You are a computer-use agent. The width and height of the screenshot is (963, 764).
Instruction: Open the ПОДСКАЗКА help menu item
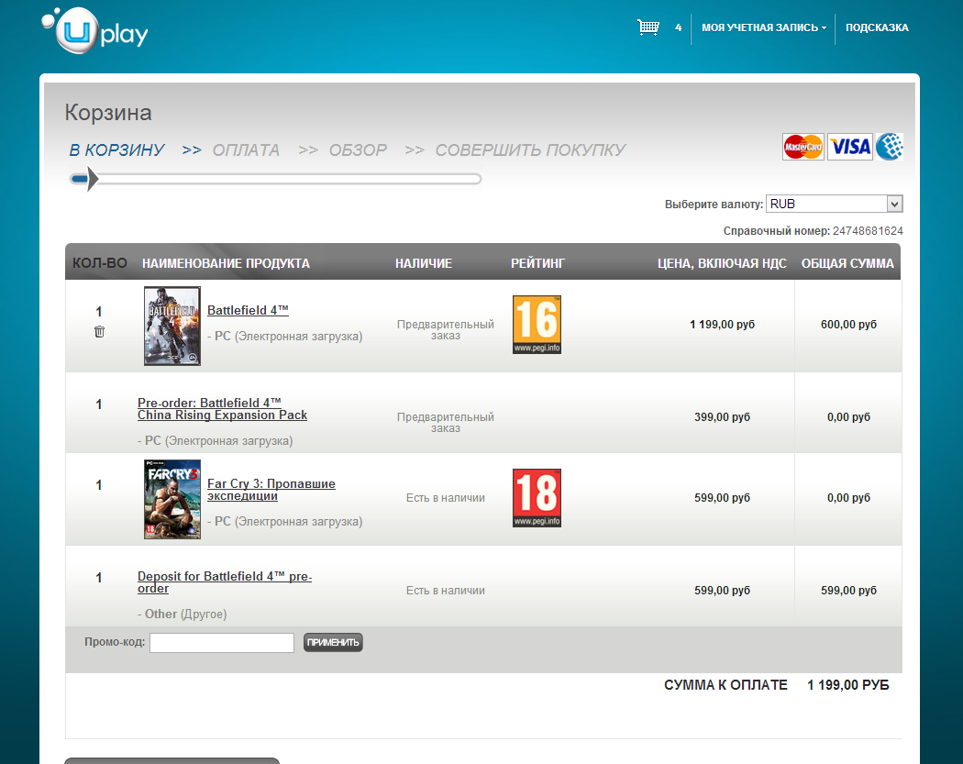[x=877, y=28]
